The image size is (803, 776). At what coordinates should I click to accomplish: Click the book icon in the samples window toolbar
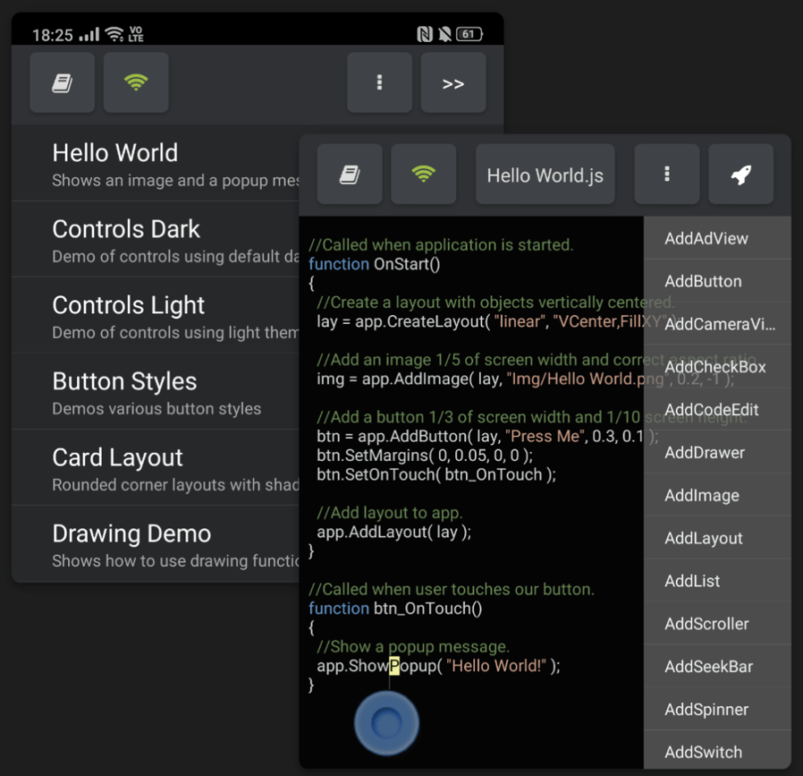pos(62,82)
